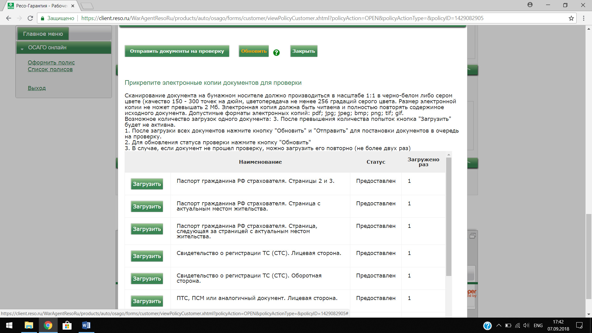The height and width of the screenshot is (333, 592).
Task: Open the Chrome profile avatar icon
Action: (x=530, y=5)
